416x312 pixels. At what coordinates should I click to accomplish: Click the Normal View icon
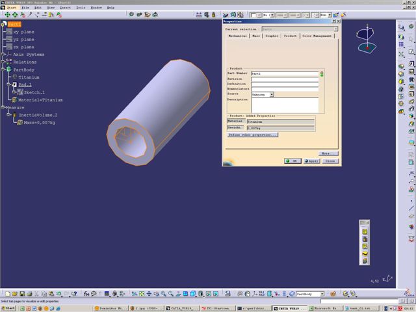click(178, 294)
